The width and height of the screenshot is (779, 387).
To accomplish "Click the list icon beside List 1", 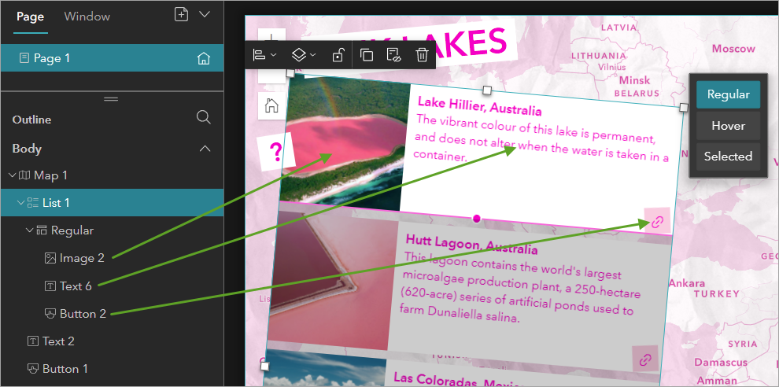I will [x=33, y=203].
